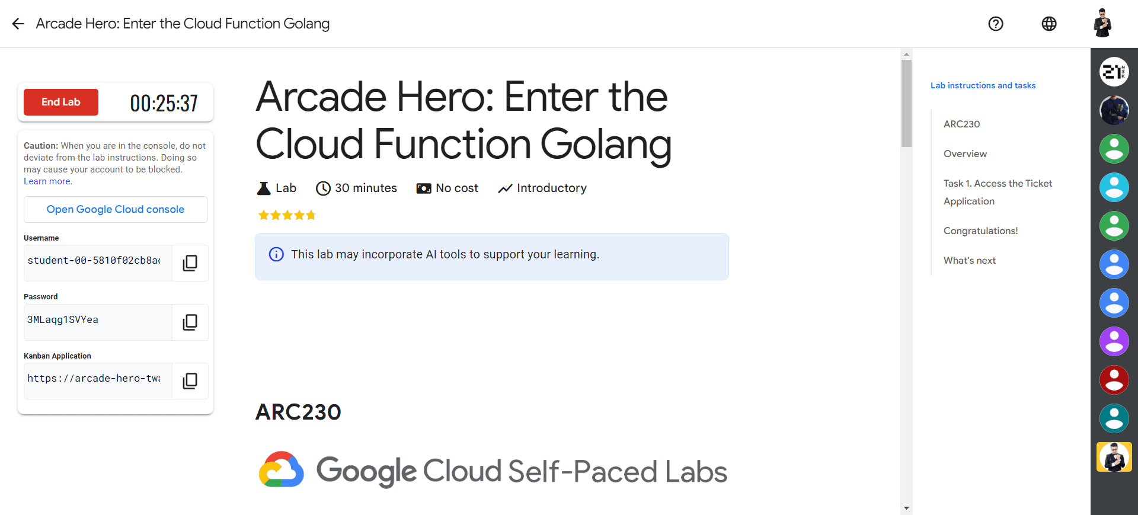Image resolution: width=1138 pixels, height=515 pixels.
Task: Navigate to the Congratulations! section
Action: [980, 231]
